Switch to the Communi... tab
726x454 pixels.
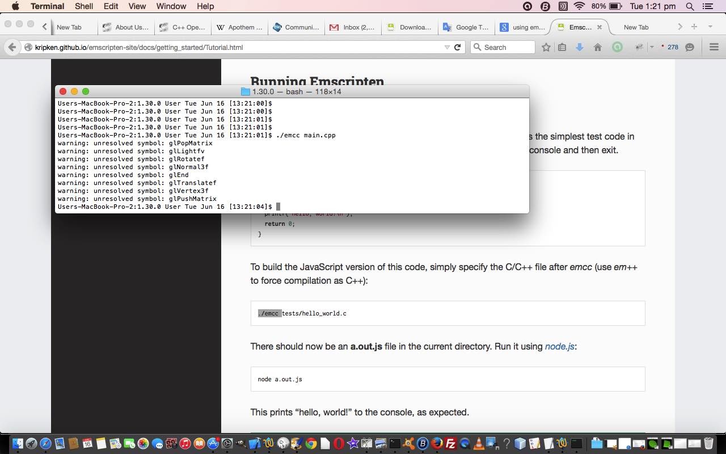click(x=297, y=27)
